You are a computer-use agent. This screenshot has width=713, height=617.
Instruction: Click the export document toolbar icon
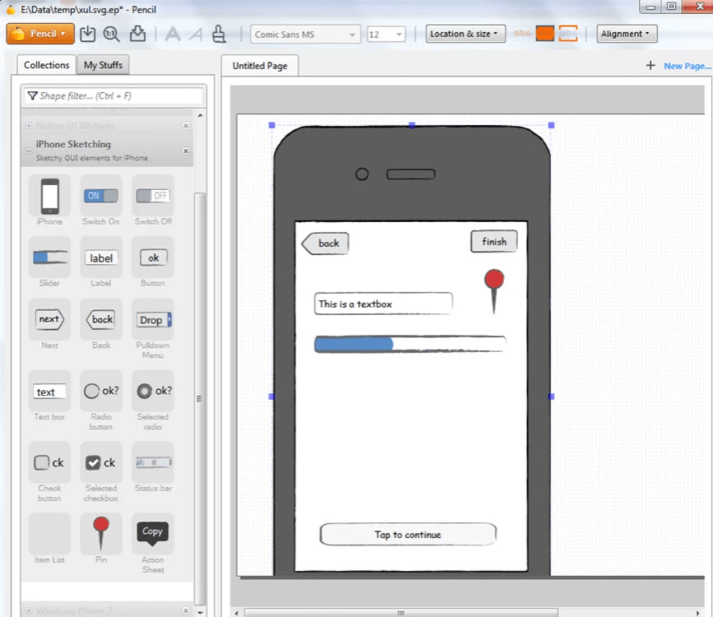[x=138, y=34]
